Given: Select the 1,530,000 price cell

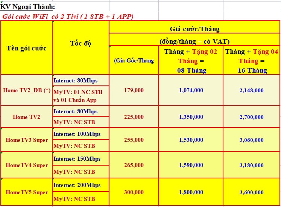Looking at the screenshot, I should click(x=191, y=140).
